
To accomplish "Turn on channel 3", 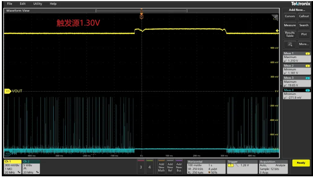I will (x=140, y=167).
